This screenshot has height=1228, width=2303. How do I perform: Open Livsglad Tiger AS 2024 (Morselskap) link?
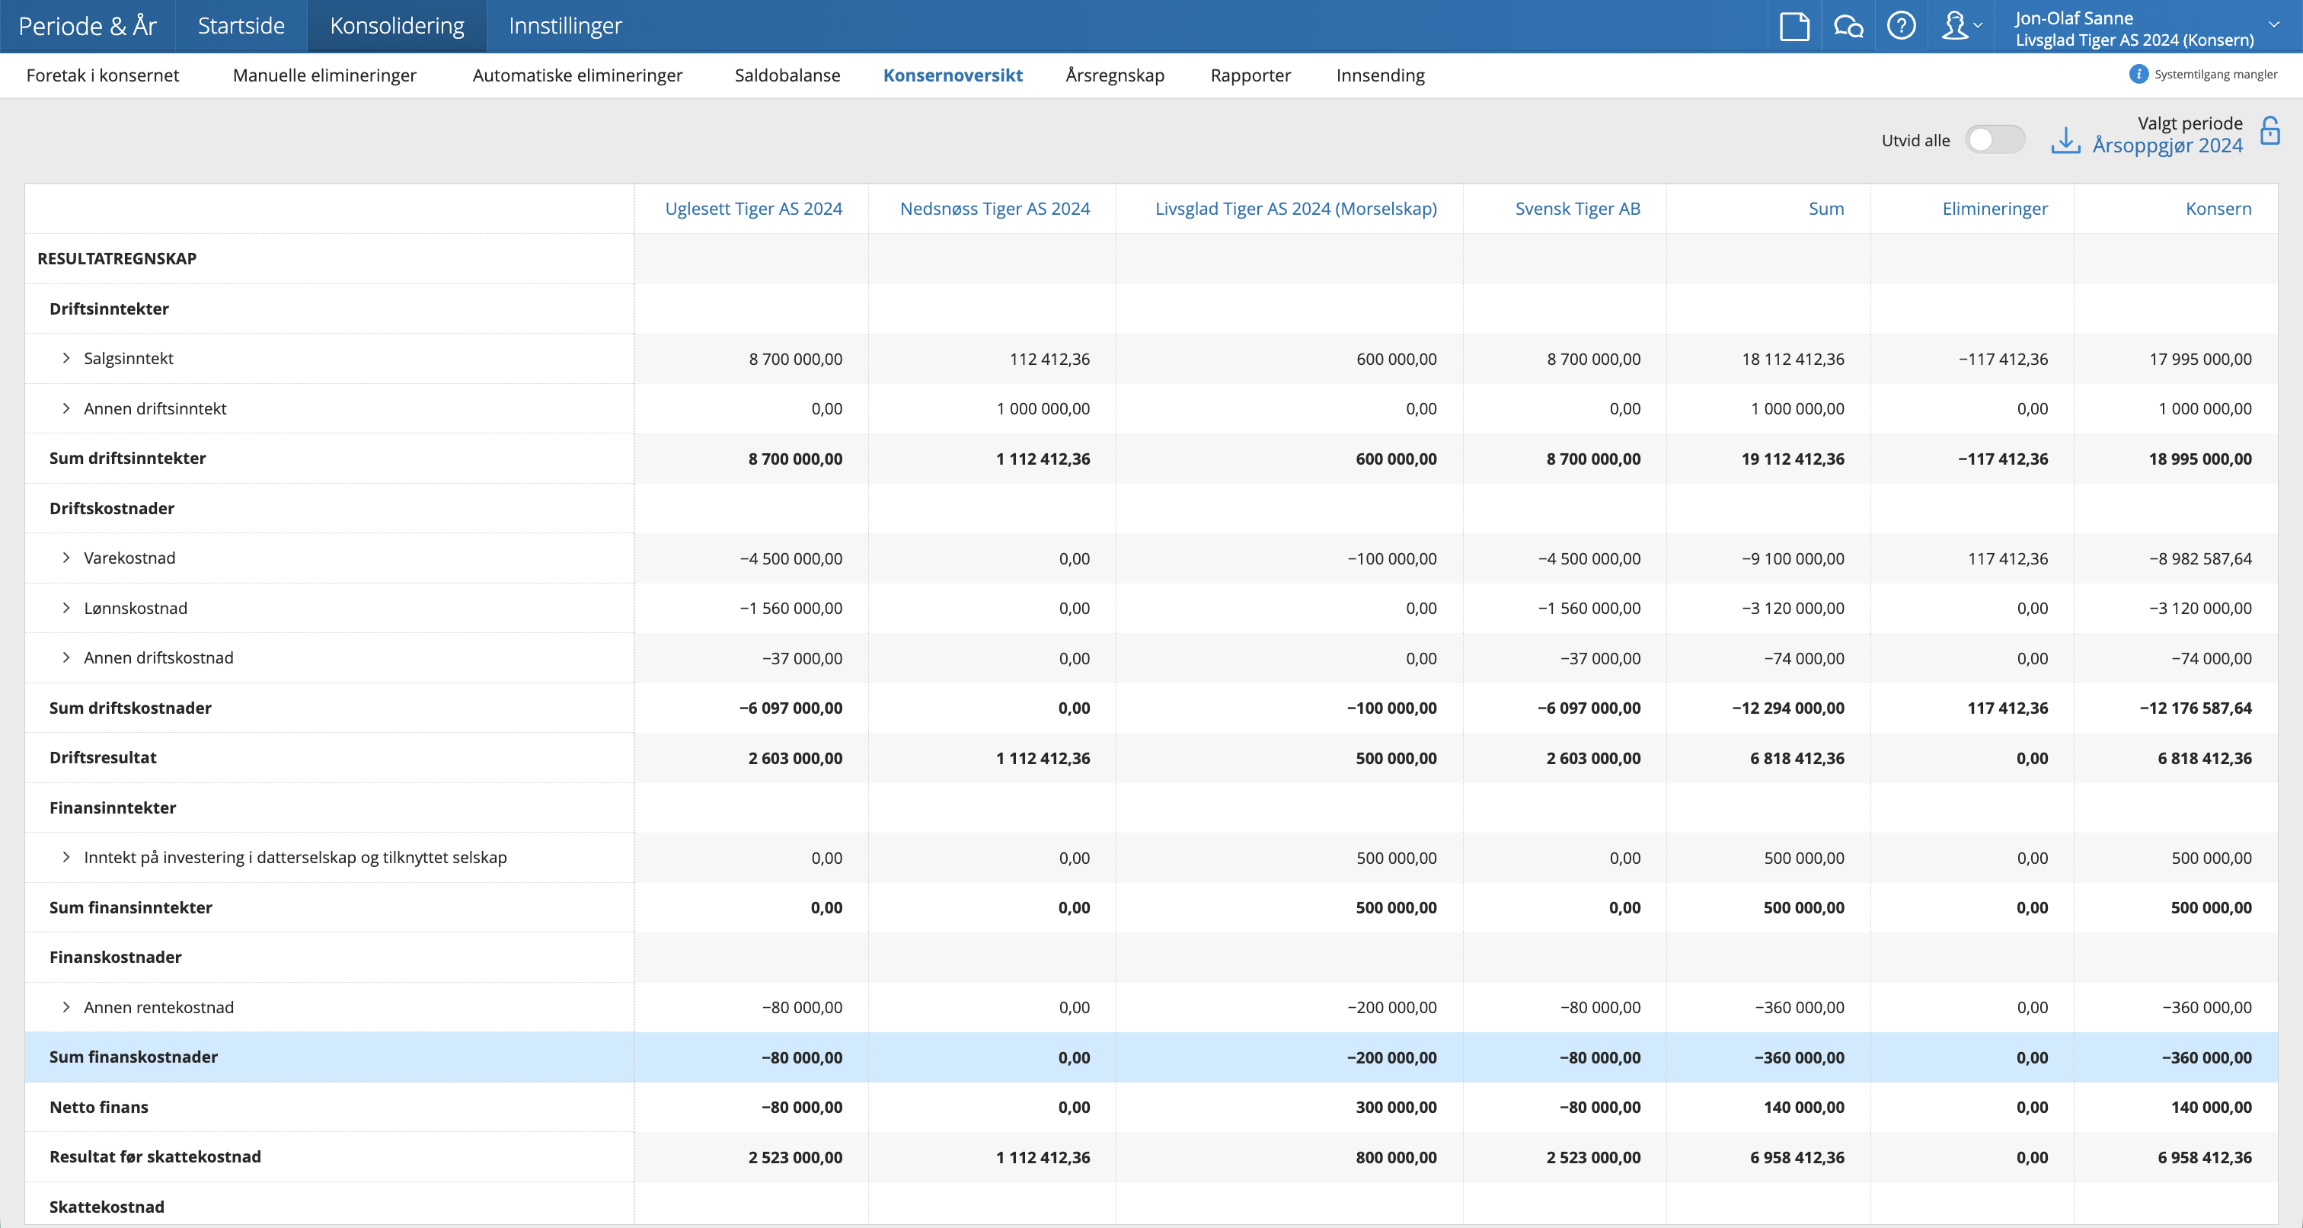[x=1296, y=209]
